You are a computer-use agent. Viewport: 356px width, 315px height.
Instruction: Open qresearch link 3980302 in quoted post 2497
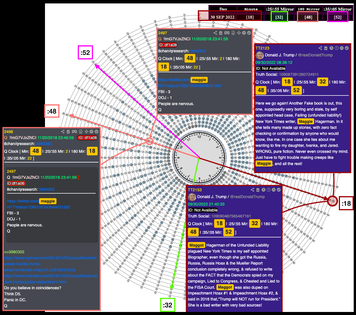[x=47, y=189]
